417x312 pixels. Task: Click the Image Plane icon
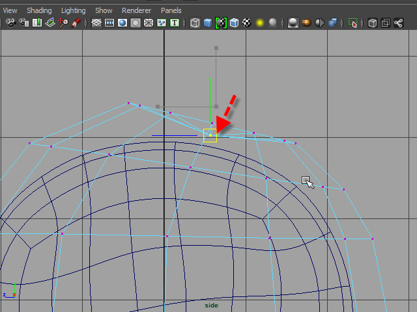coord(50,23)
